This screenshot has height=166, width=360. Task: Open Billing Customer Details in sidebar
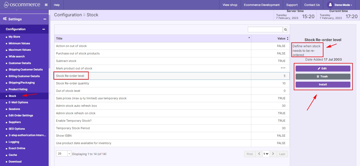tap(24, 76)
